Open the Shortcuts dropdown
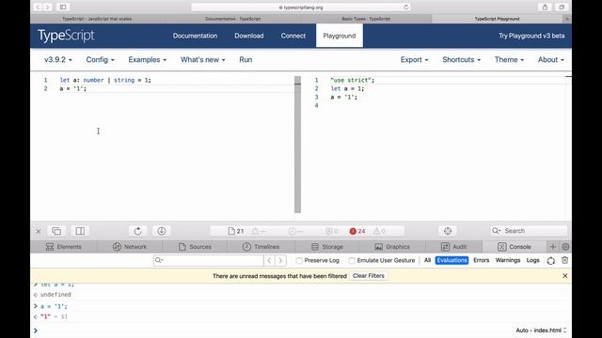The height and width of the screenshot is (338, 602). (x=461, y=60)
